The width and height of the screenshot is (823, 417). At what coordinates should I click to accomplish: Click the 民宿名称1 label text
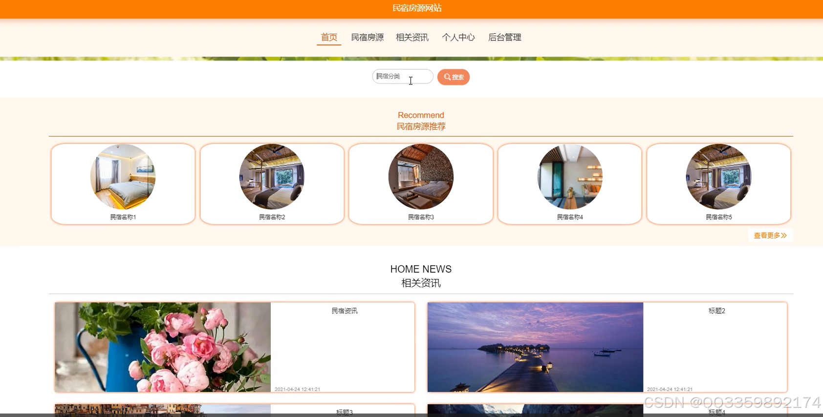coord(123,217)
